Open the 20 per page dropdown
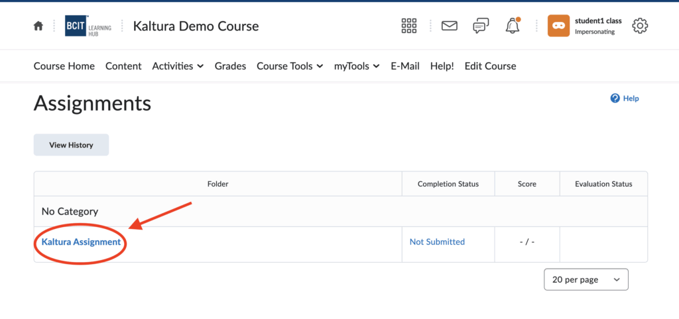 (586, 280)
